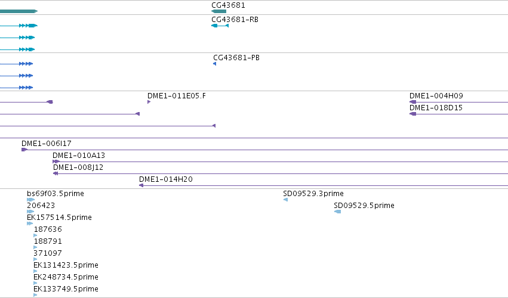Select the CG43681-PB protein label
Image resolution: width=508 pixels, height=298 pixels.
(236, 58)
